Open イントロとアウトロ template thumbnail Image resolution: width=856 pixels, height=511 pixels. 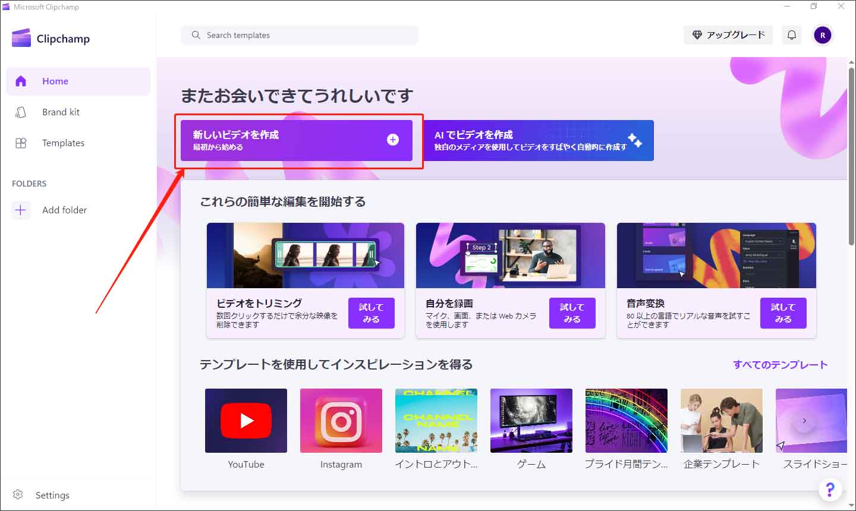click(x=436, y=421)
